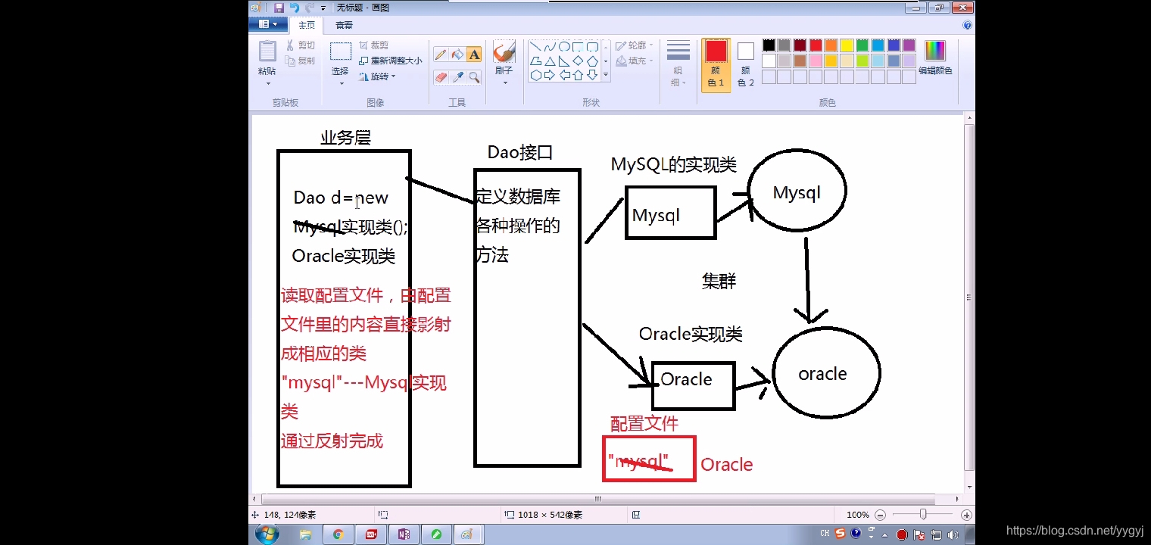Pick the black color swatch
Screen dimensions: 1151x545
click(x=769, y=45)
